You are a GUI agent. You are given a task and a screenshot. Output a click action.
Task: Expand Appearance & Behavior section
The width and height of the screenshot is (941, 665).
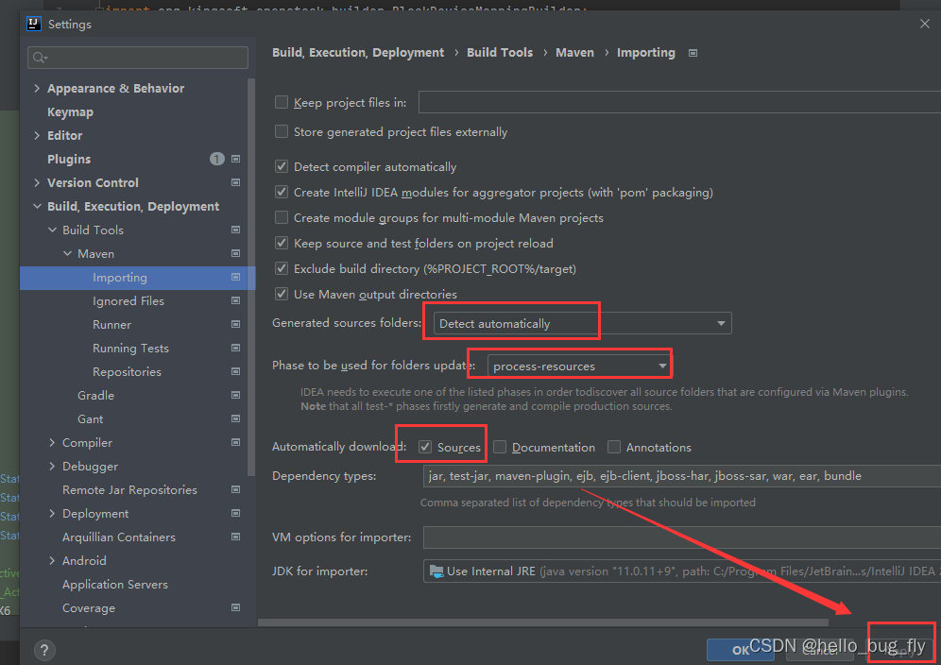(37, 88)
